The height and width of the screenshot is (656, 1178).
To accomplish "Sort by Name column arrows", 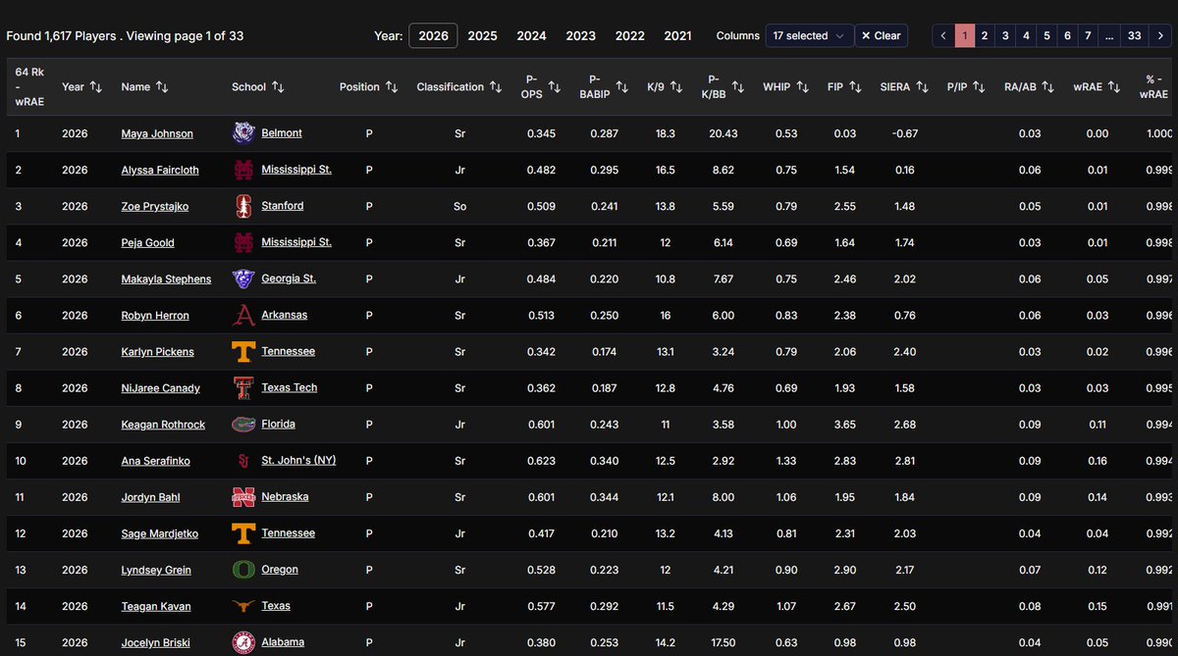I will (x=162, y=86).
